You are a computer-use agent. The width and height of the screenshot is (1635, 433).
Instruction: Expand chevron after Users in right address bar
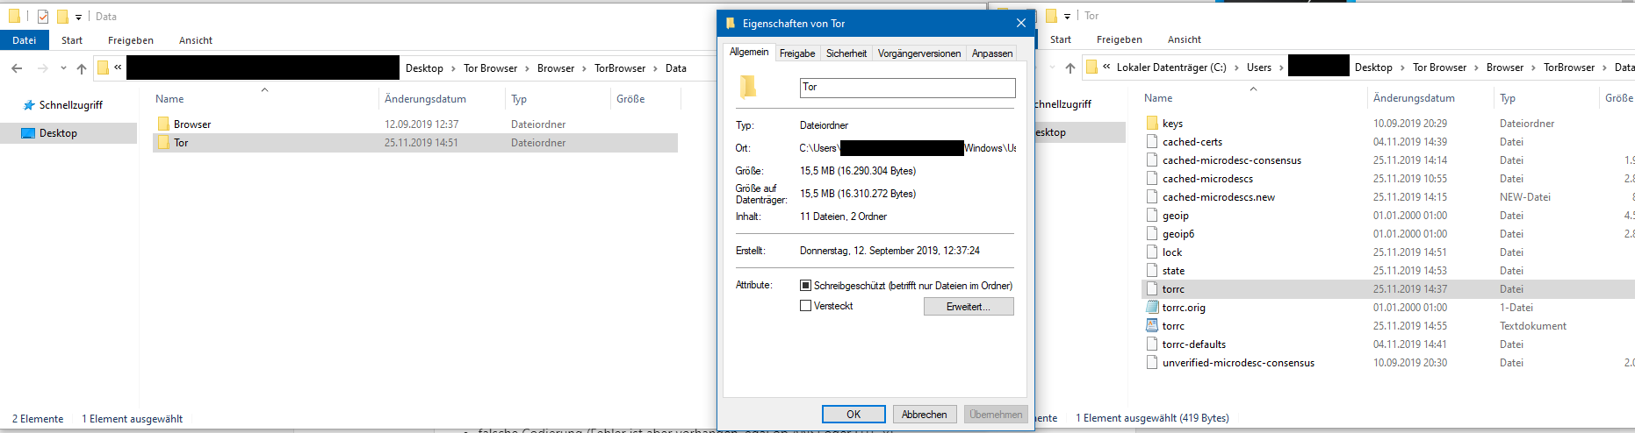(1281, 67)
